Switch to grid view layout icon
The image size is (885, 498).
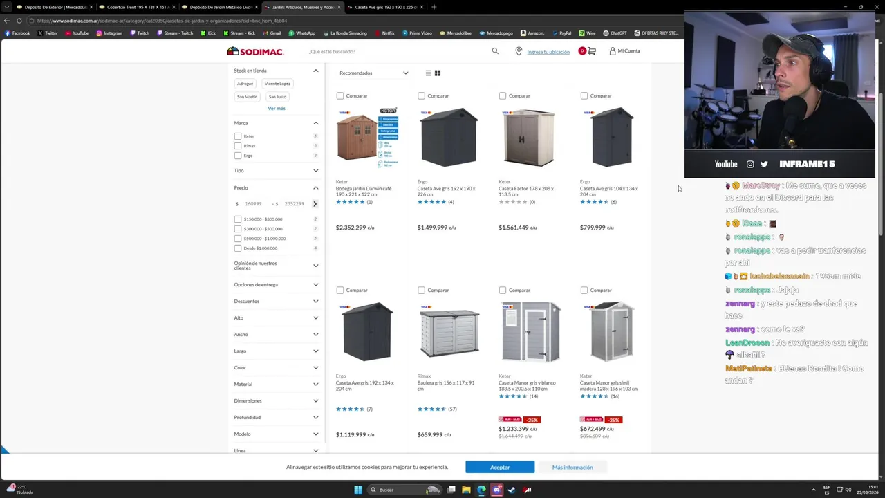click(437, 73)
